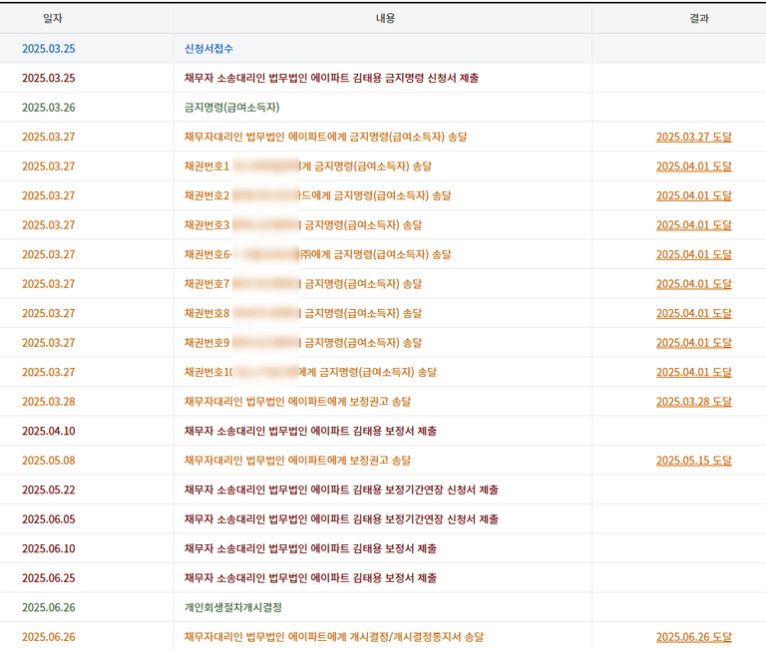766x650 pixels.
Task: Select the 2025.06.05 보정기간연장 신청서 제출 entry
Action: point(341,519)
